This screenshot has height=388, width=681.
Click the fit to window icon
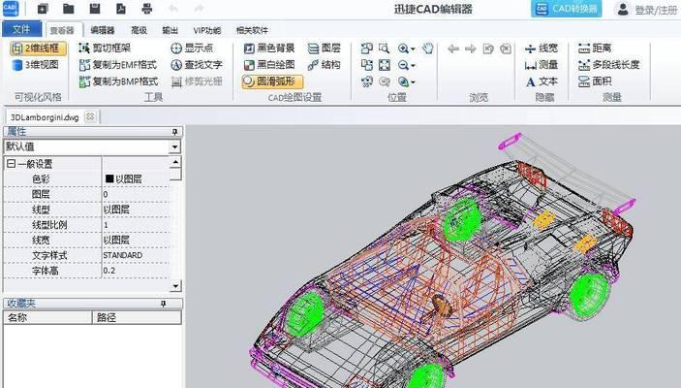[x=385, y=65]
